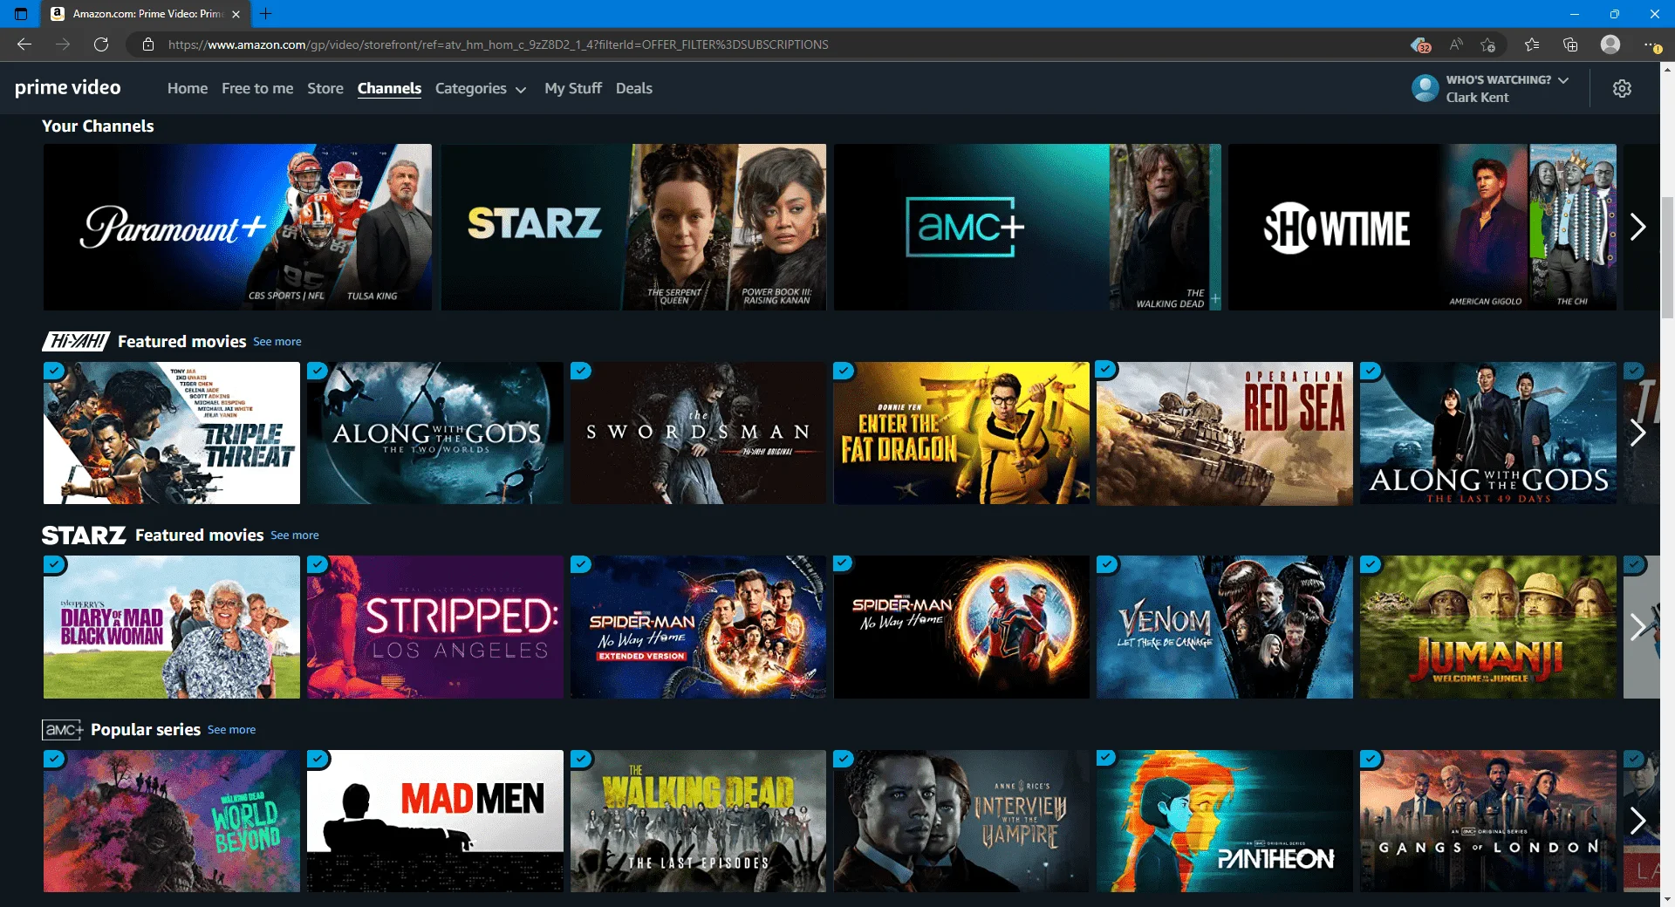The height and width of the screenshot is (907, 1675).
Task: Open My Stuff
Action: pos(573,88)
